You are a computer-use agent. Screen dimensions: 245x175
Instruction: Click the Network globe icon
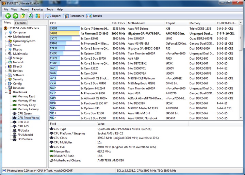click(x=10, y=62)
